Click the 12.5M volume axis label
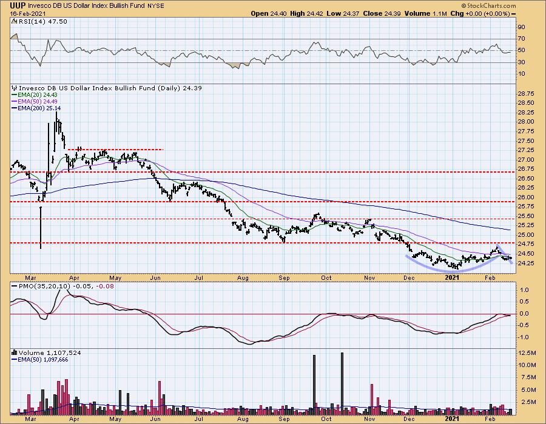 coord(527,353)
